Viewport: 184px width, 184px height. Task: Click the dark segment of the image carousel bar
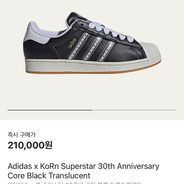[50, 110]
